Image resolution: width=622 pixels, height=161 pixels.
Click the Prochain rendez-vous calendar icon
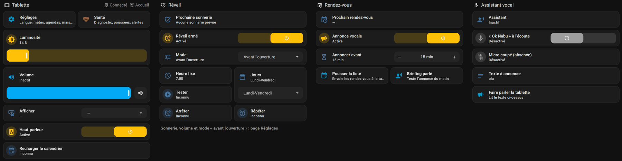pos(324,20)
